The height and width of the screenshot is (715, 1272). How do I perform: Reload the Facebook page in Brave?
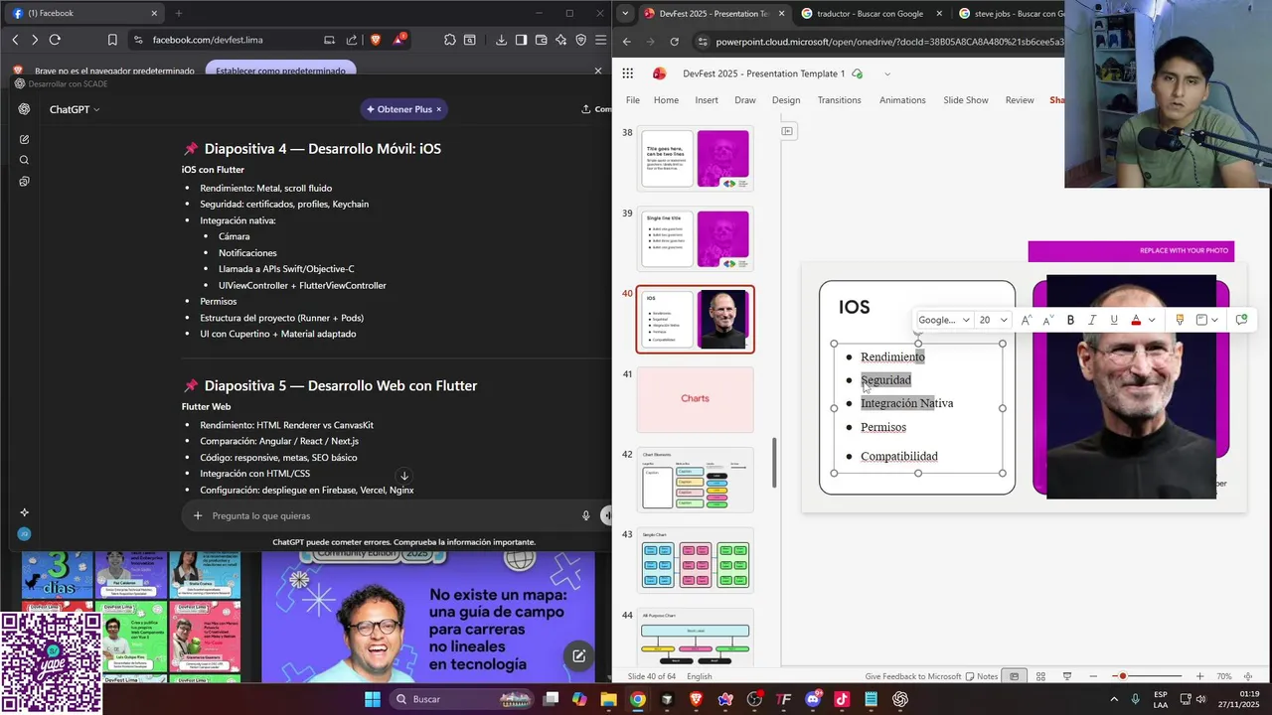click(x=55, y=40)
